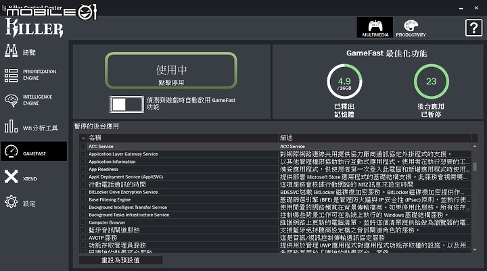Check Application Layer Gateway Service checkbox
Screen dimensions: 487x271
83,154
